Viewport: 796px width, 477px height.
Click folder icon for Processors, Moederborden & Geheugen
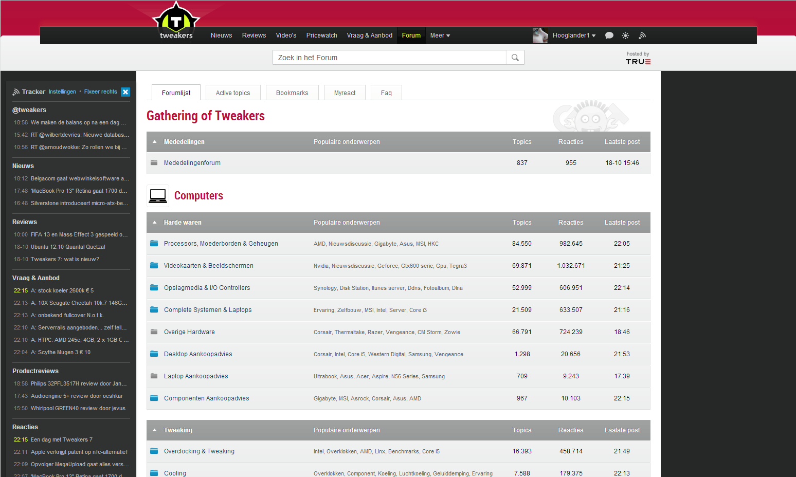[154, 243]
